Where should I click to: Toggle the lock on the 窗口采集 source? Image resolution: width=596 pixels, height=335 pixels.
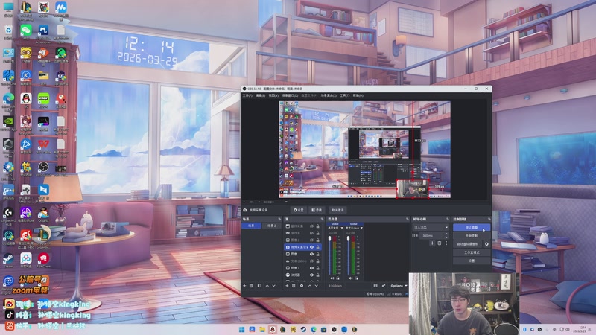318,226
